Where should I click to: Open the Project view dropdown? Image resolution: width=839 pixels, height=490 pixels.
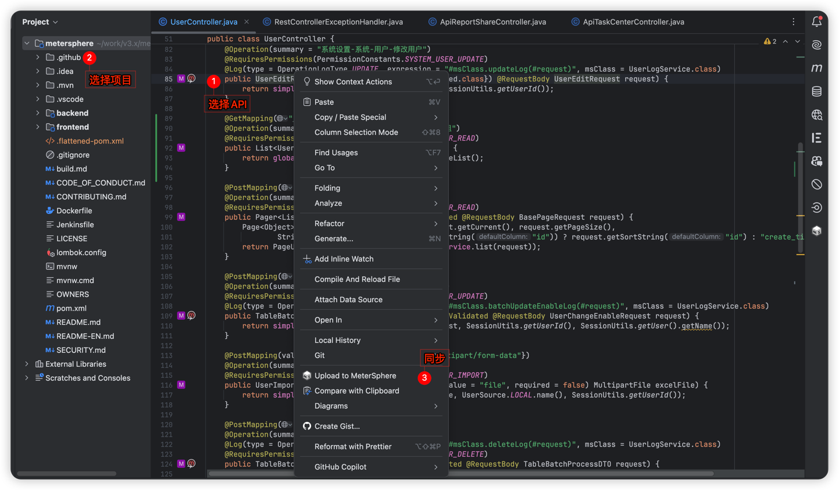click(40, 22)
